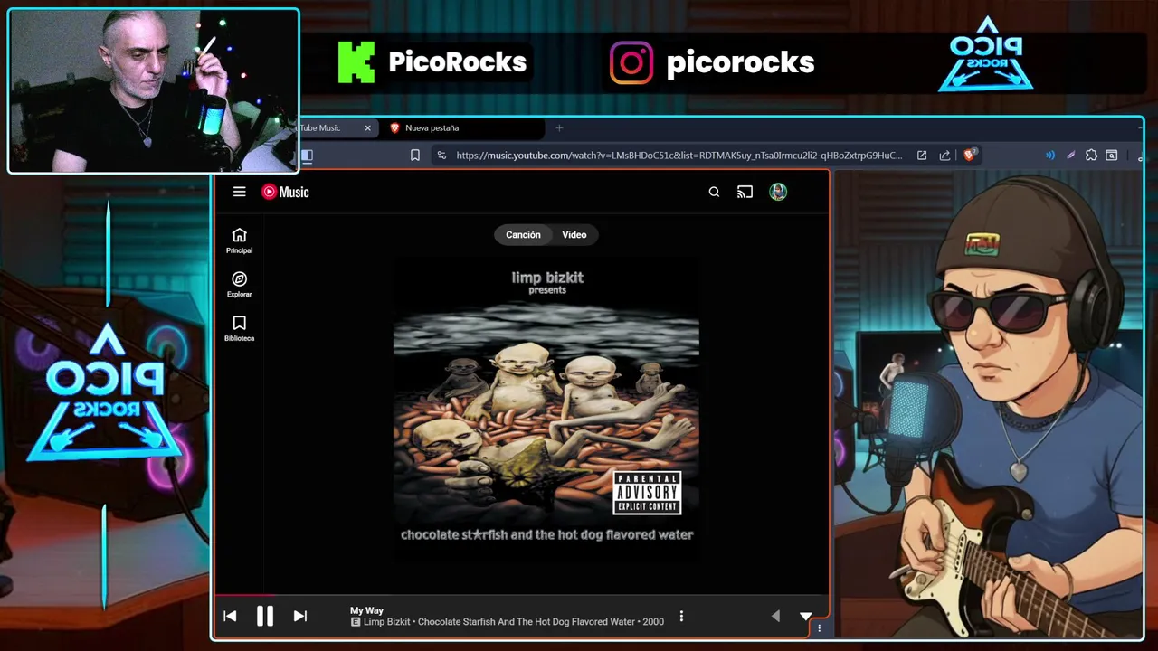Screen dimensions: 1158x651
Task: Click the Kick logo in the overlay
Action: [x=356, y=62]
